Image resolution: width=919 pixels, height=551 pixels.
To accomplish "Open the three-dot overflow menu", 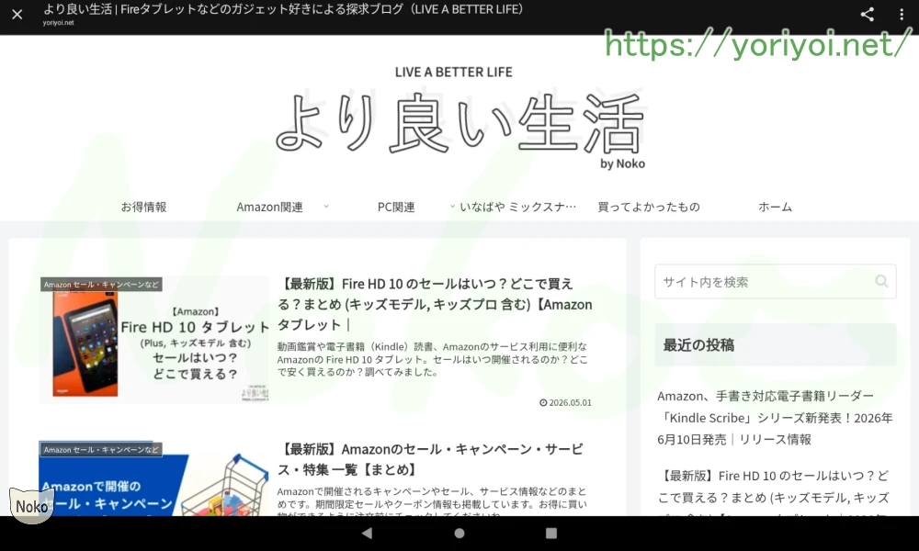I will (x=902, y=14).
